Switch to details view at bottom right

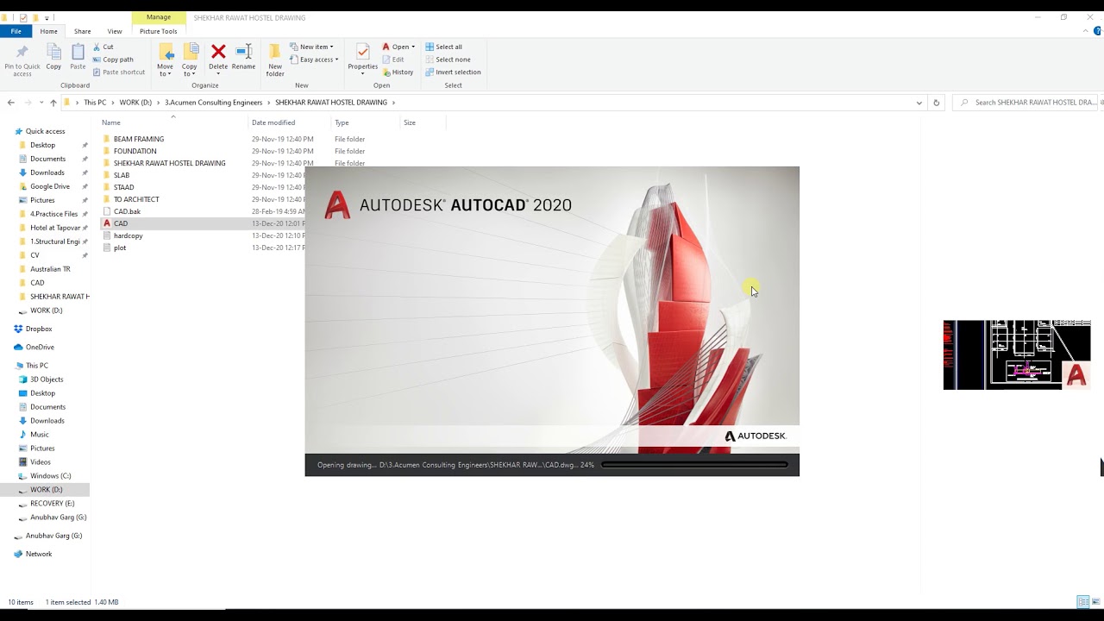(1082, 602)
